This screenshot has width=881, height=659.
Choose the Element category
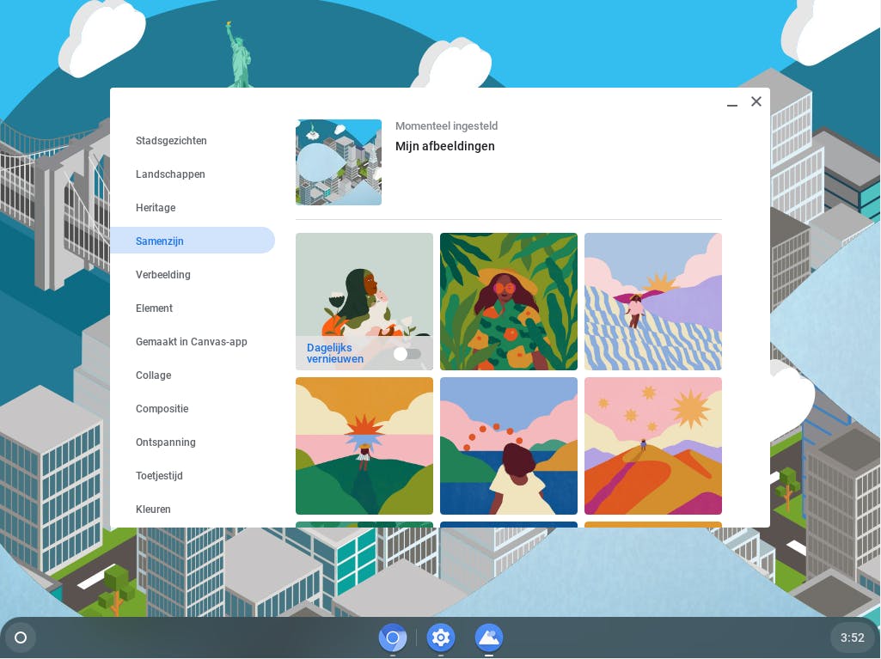pyautogui.click(x=193, y=308)
